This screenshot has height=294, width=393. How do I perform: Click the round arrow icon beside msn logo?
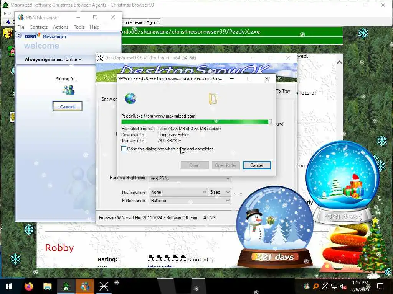[19, 36]
